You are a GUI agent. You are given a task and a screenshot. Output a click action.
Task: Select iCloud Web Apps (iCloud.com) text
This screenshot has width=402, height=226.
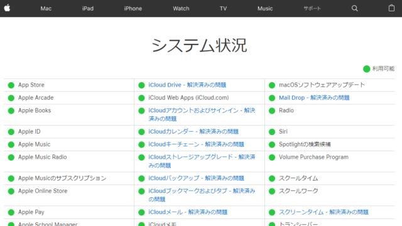coord(188,98)
